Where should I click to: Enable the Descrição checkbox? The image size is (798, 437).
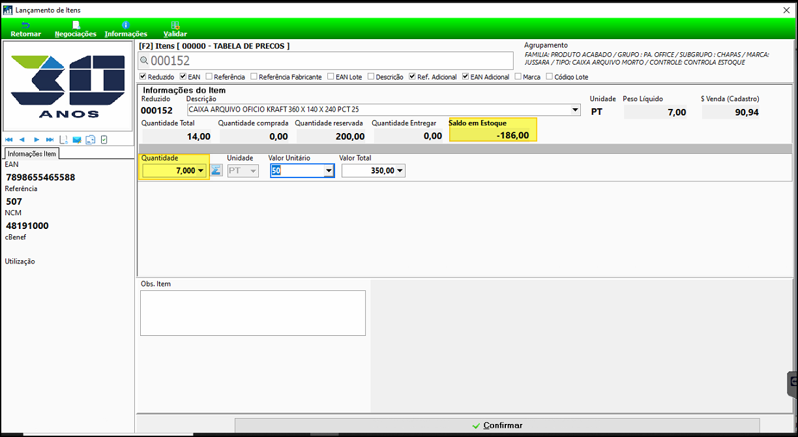click(370, 77)
